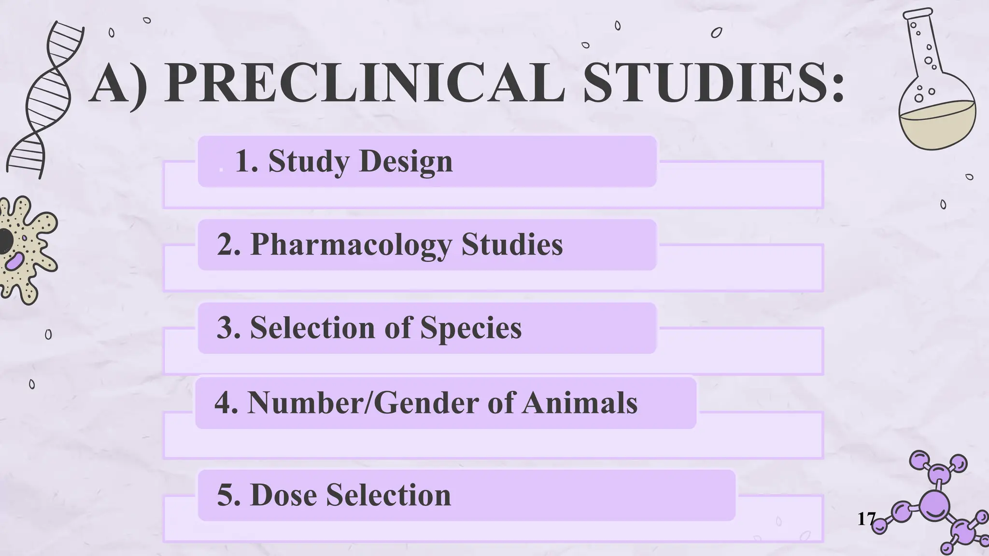Image resolution: width=989 pixels, height=556 pixels.
Task: Select the '1. Study Design' label
Action: pos(343,161)
